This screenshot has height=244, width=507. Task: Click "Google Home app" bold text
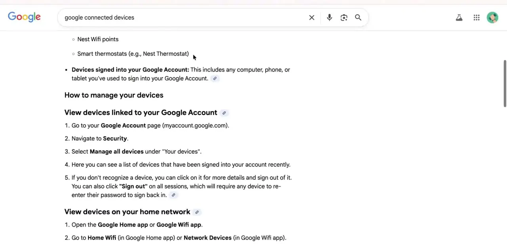click(x=123, y=225)
